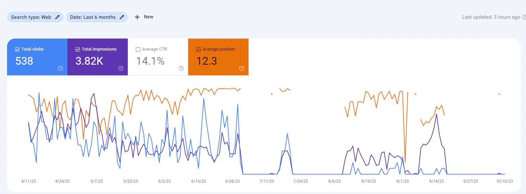526x194 pixels.
Task: Open the Search type: Web filter chip
Action: (35, 17)
